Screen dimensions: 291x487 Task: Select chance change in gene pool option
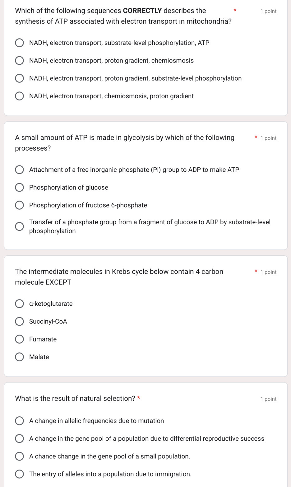[19, 456]
